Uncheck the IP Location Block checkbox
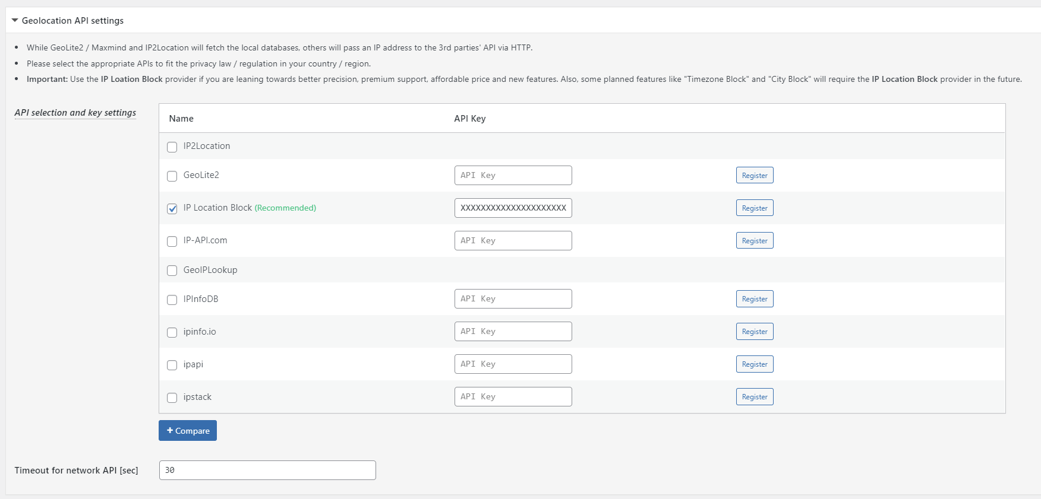Viewport: 1041px width, 499px height. pos(172,208)
